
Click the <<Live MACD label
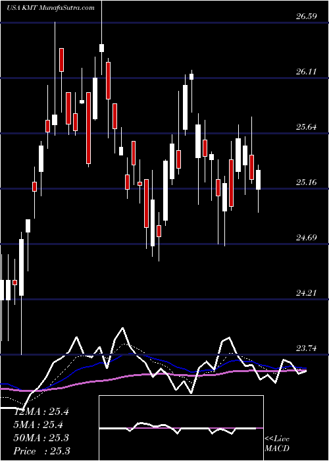click(277, 444)
